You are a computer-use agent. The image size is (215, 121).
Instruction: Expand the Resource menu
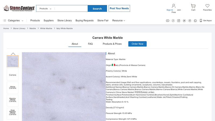tap(119, 21)
